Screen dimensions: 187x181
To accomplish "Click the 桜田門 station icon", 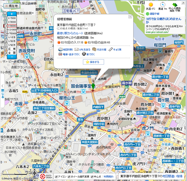I will point(160,51).
